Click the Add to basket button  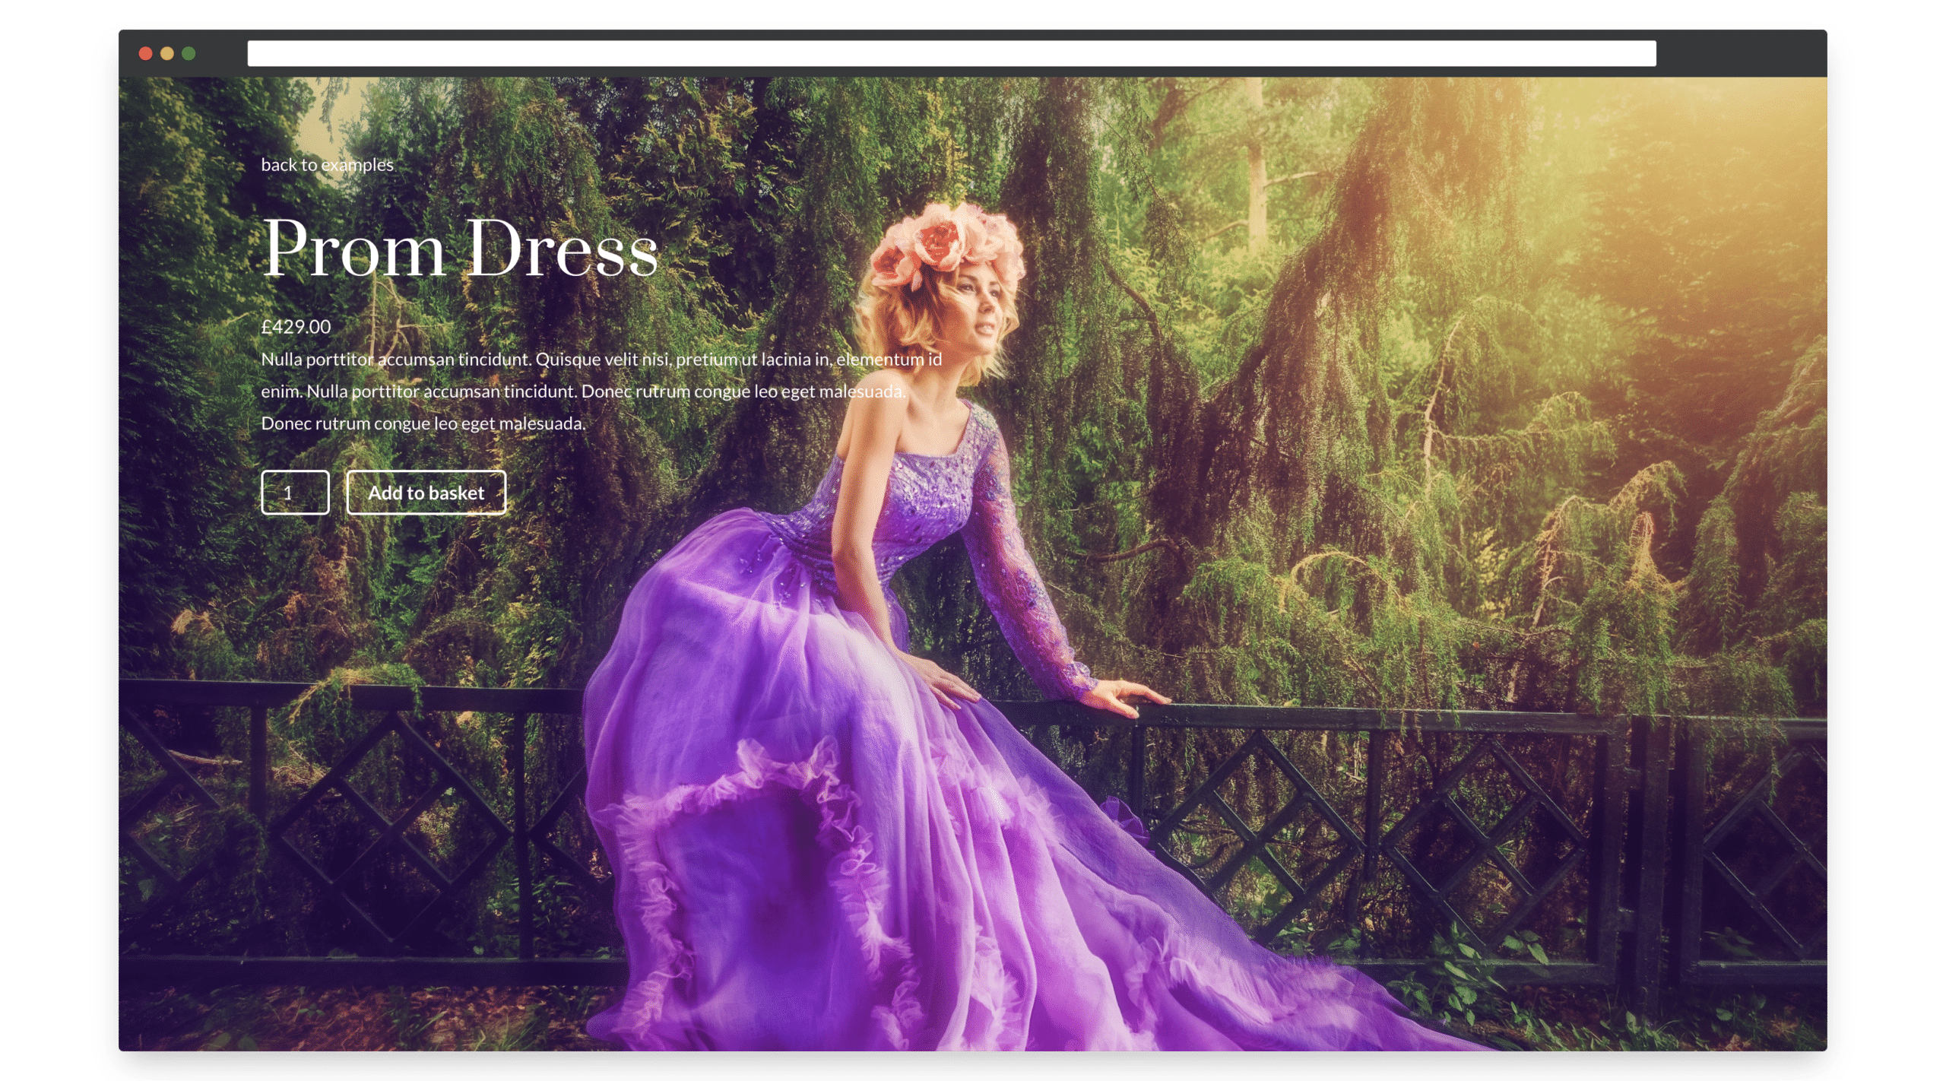coord(426,493)
